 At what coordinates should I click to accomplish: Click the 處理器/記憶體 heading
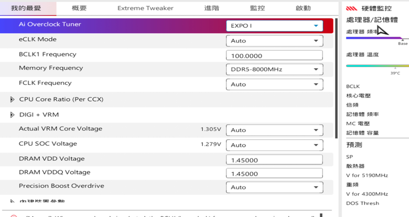coord(372,20)
